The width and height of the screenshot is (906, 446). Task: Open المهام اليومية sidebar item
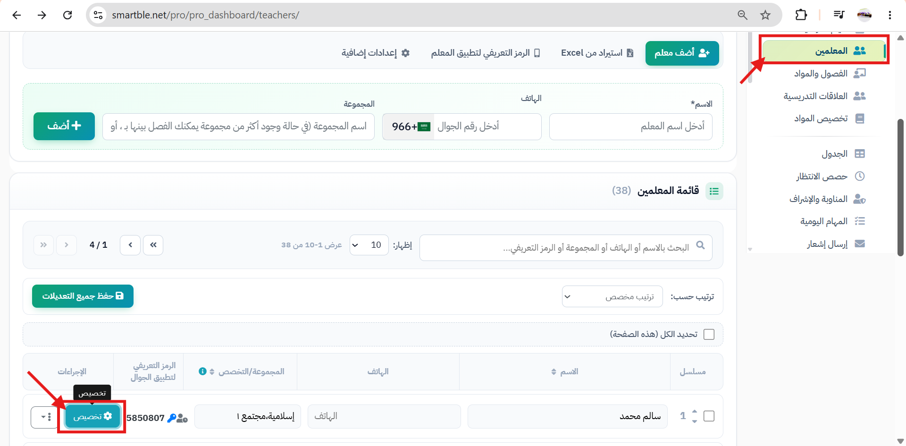coord(832,221)
